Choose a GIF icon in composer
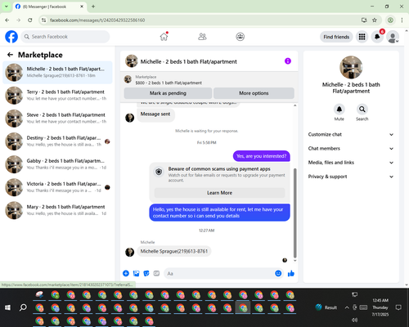The width and height of the screenshot is (409, 327). pyautogui.click(x=156, y=273)
